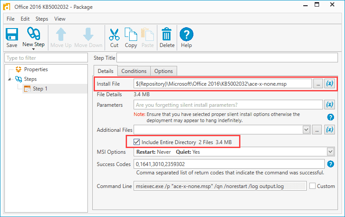Browse for the Install File
Viewport: 345px width, 217px height.
tap(318, 84)
